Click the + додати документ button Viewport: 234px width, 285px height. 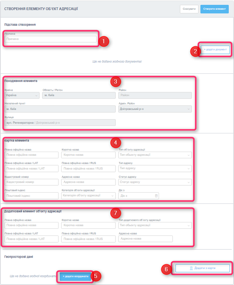pyautogui.click(x=215, y=49)
